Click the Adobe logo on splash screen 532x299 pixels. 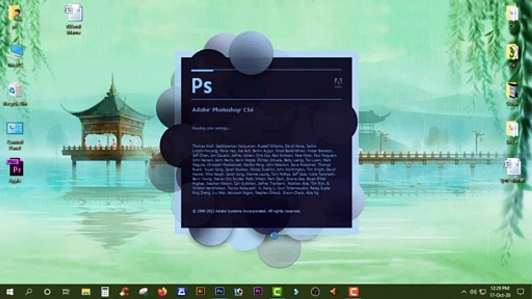[338, 83]
